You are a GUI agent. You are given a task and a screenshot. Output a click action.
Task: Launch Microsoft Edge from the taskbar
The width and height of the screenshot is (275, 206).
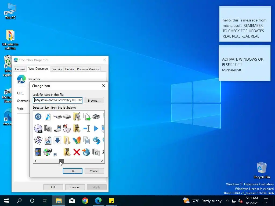coord(98,201)
